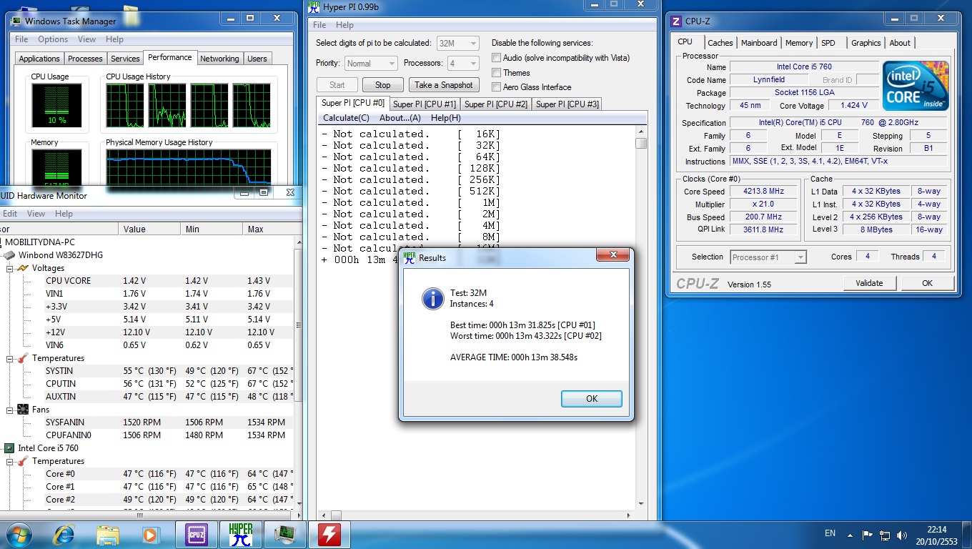This screenshot has height=549, width=972.
Task: Click the EN language indicator in tray
Action: 830,533
